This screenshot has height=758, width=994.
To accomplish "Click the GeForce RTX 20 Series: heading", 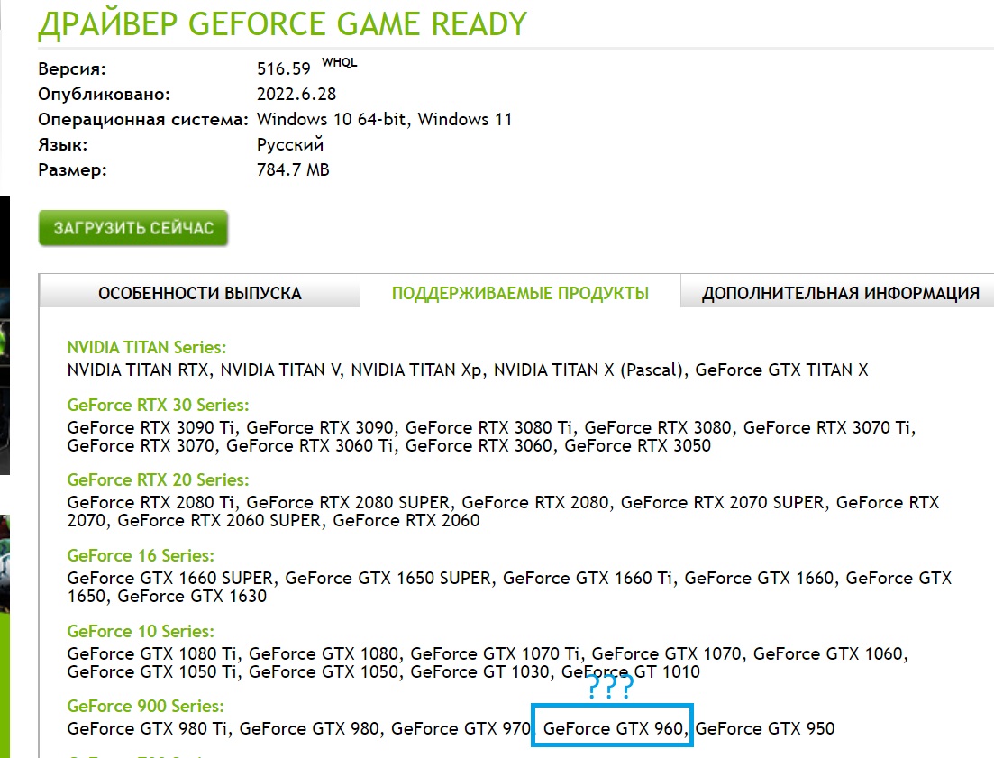I will (158, 479).
